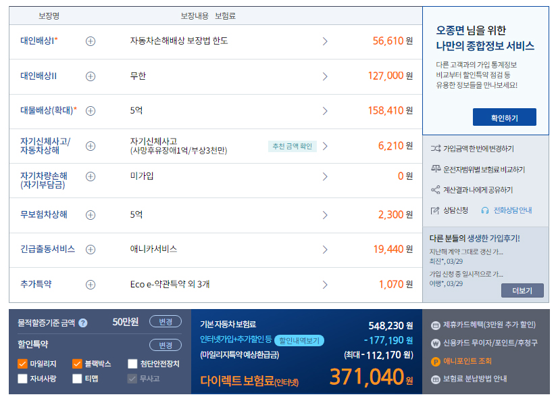Click the 548,230 원 base premium value

[x=390, y=325]
